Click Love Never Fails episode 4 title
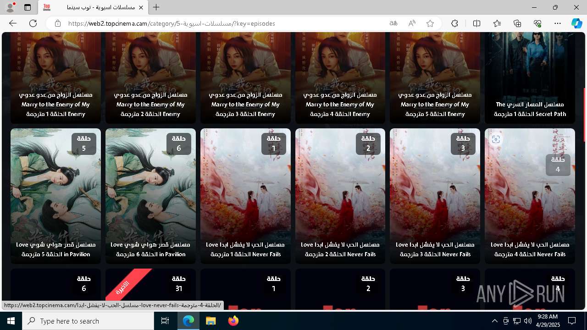 click(530, 249)
